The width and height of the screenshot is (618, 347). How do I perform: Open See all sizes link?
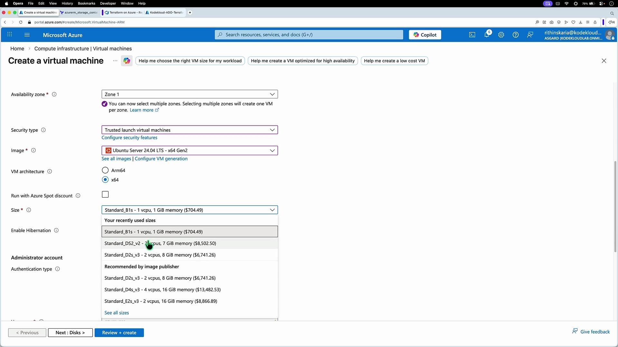pos(117,313)
